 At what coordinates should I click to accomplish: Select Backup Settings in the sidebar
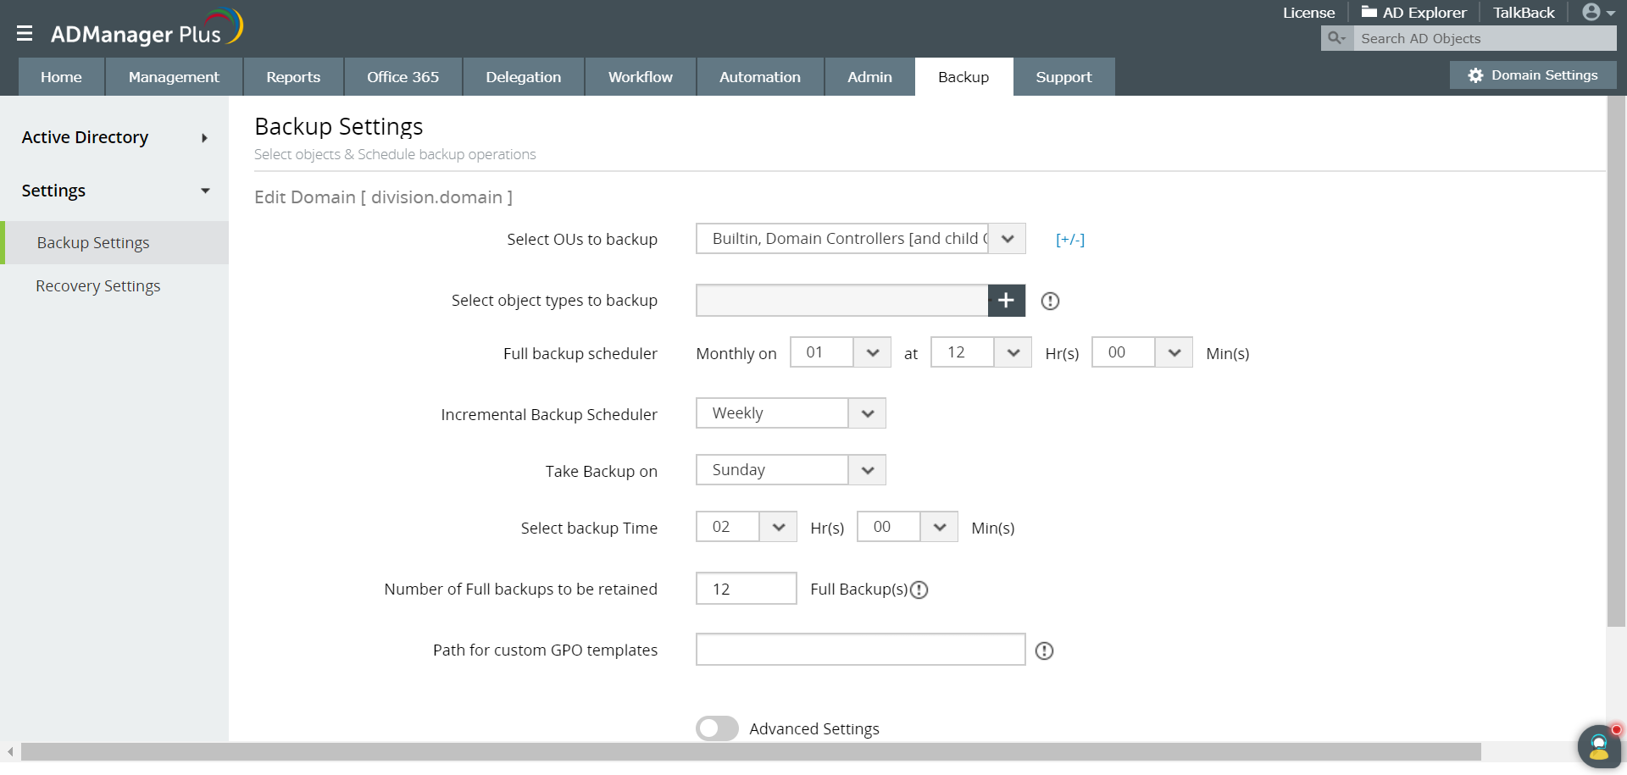coord(115,243)
